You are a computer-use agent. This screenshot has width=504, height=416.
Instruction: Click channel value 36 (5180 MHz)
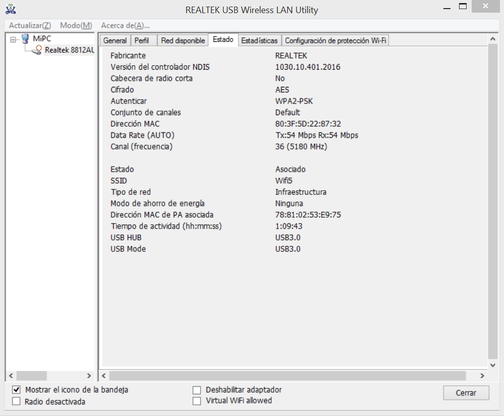click(x=301, y=147)
